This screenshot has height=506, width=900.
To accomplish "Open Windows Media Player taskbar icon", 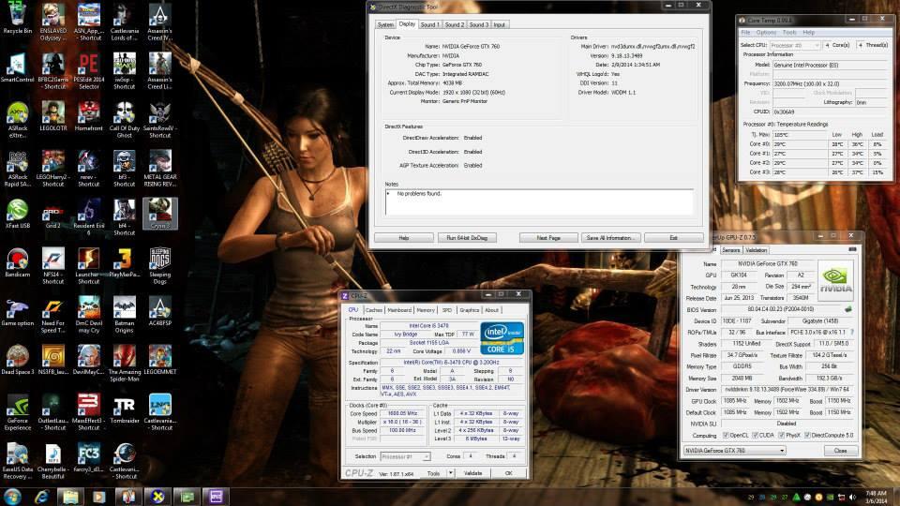I will 99,497.
